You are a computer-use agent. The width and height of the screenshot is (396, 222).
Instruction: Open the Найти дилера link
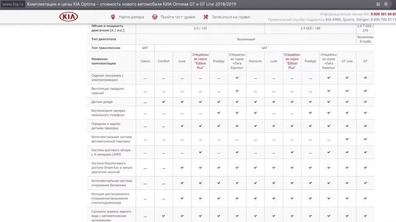(x=131, y=17)
